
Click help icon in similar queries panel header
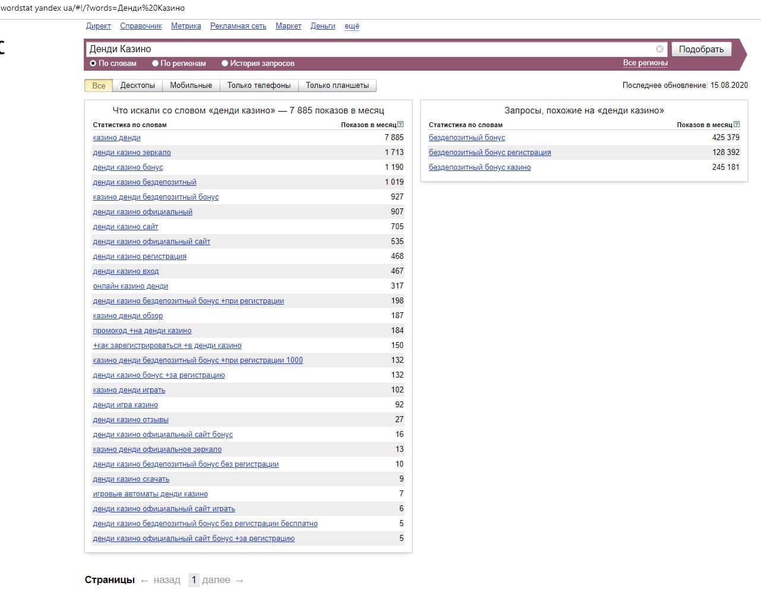pyautogui.click(x=737, y=125)
